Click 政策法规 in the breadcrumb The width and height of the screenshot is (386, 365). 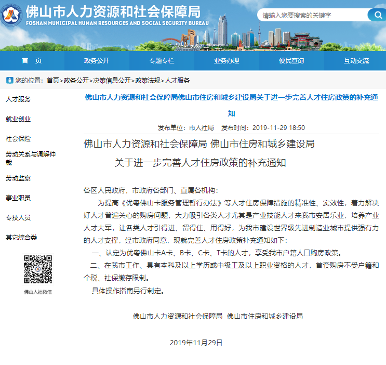[148, 81]
